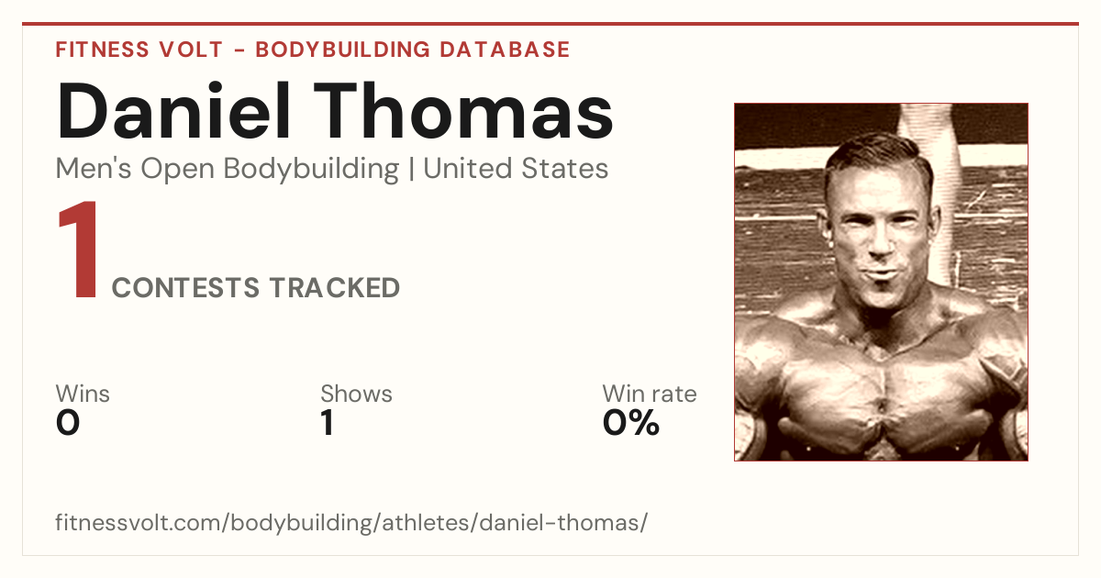Click the word Database in the header

505,50
